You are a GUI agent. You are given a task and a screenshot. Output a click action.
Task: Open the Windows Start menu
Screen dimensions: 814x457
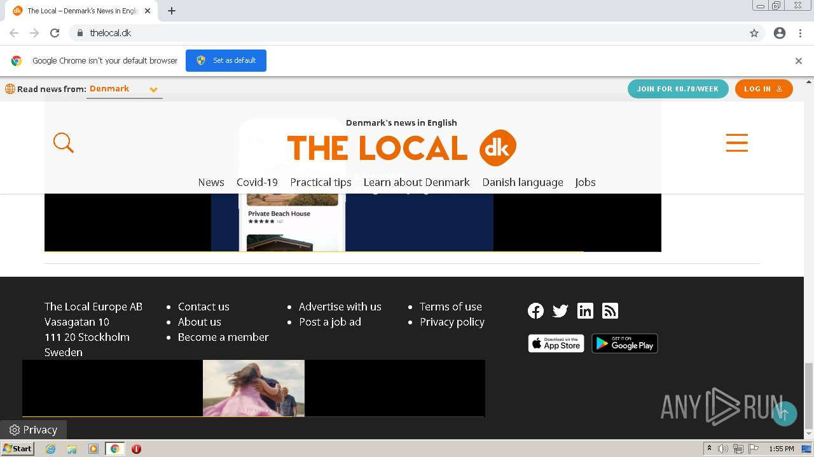[17, 449]
